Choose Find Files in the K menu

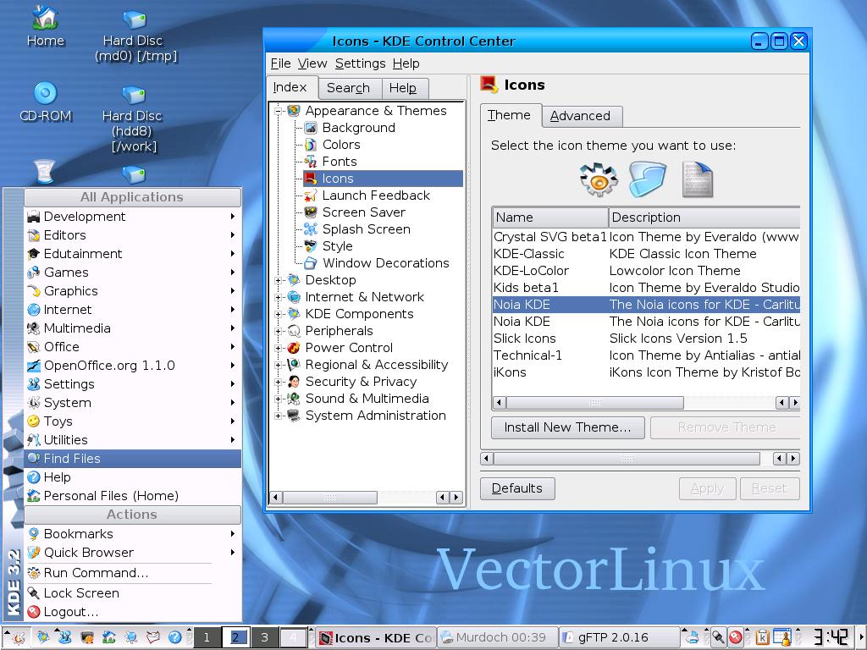click(133, 459)
